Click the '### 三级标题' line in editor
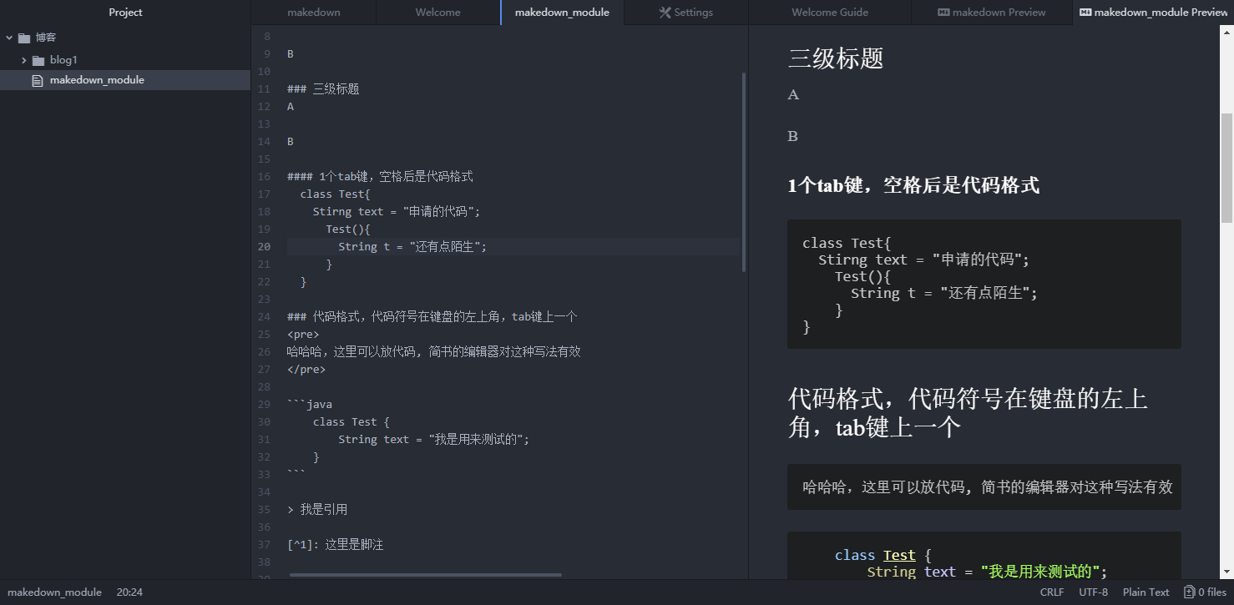The image size is (1234, 605). [x=323, y=88]
